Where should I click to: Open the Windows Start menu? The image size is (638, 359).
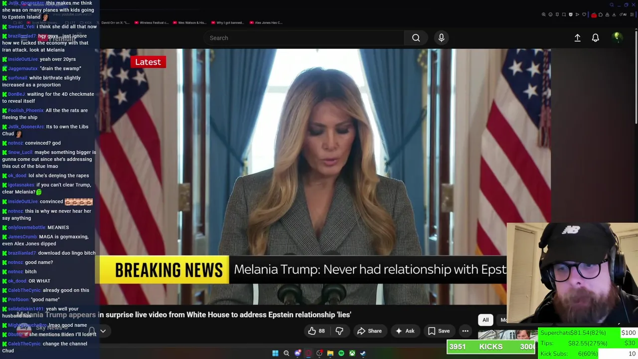[x=275, y=354]
